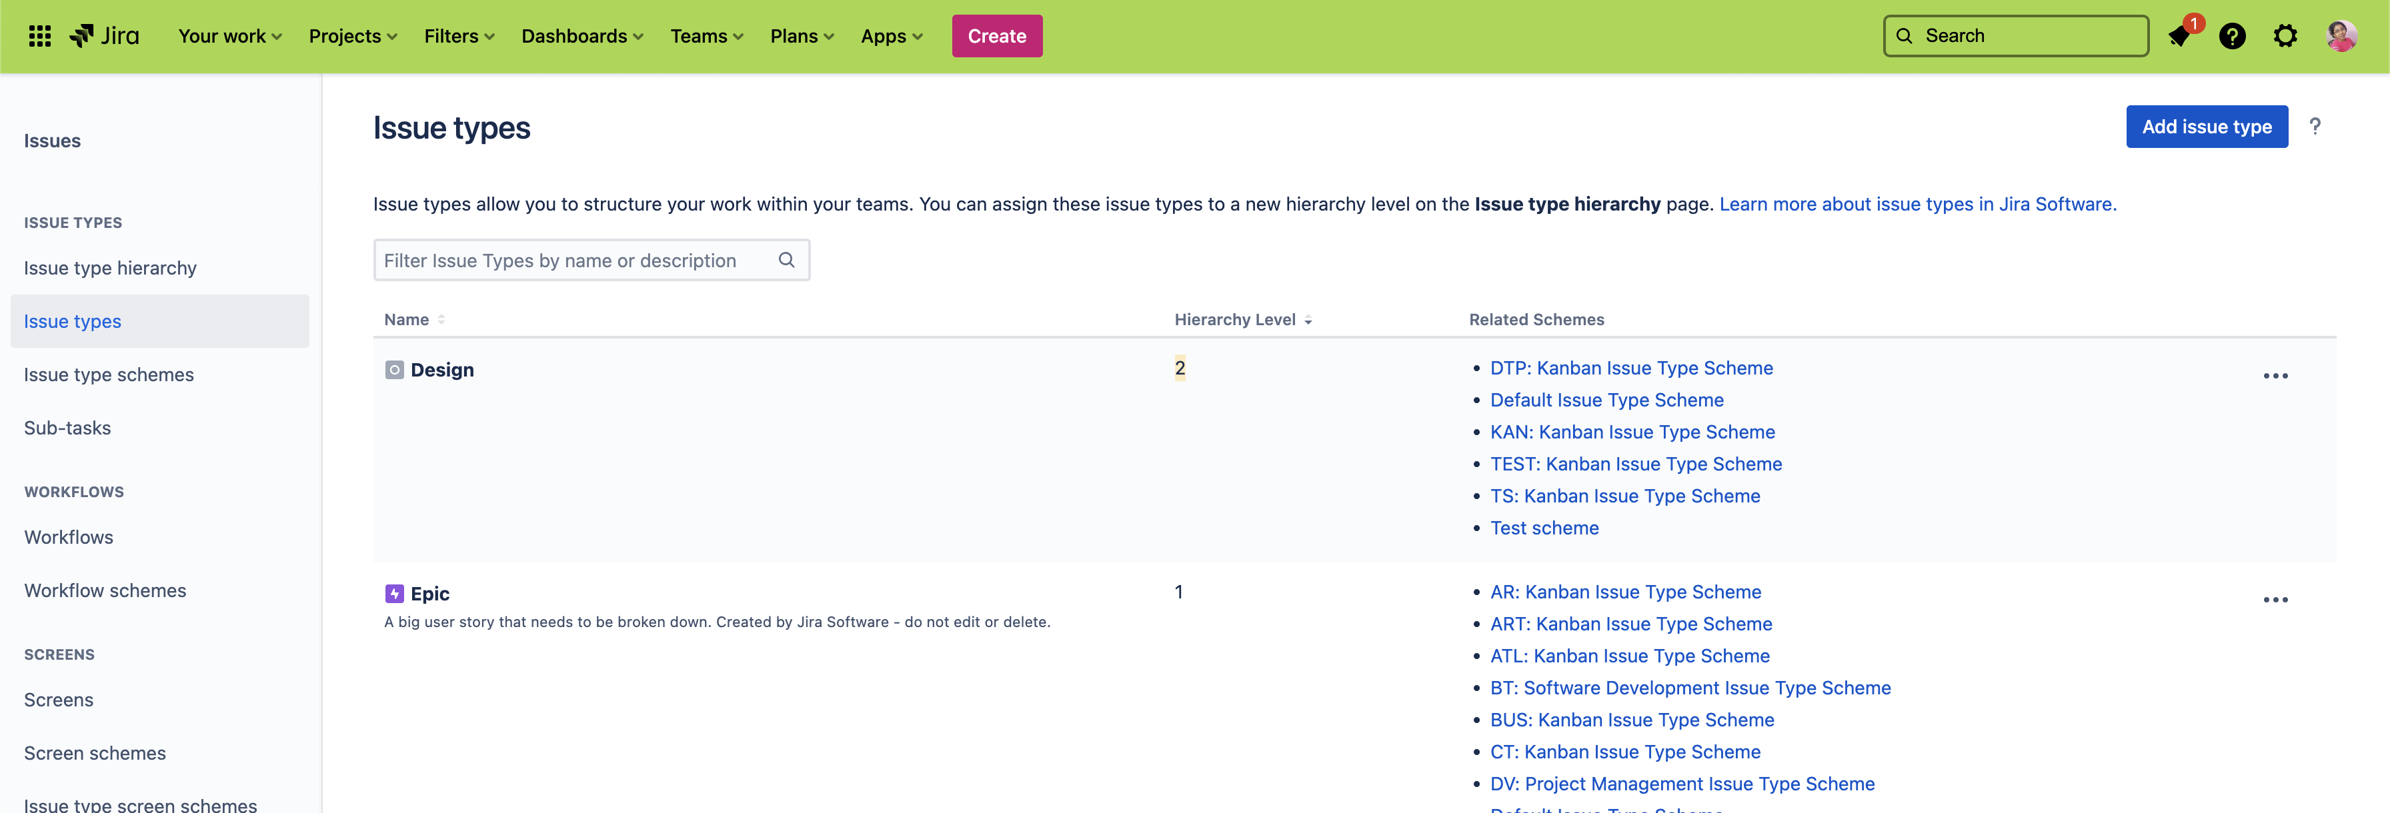The image size is (2390, 813).
Task: Open actions menu for Epic row
Action: [x=2276, y=600]
